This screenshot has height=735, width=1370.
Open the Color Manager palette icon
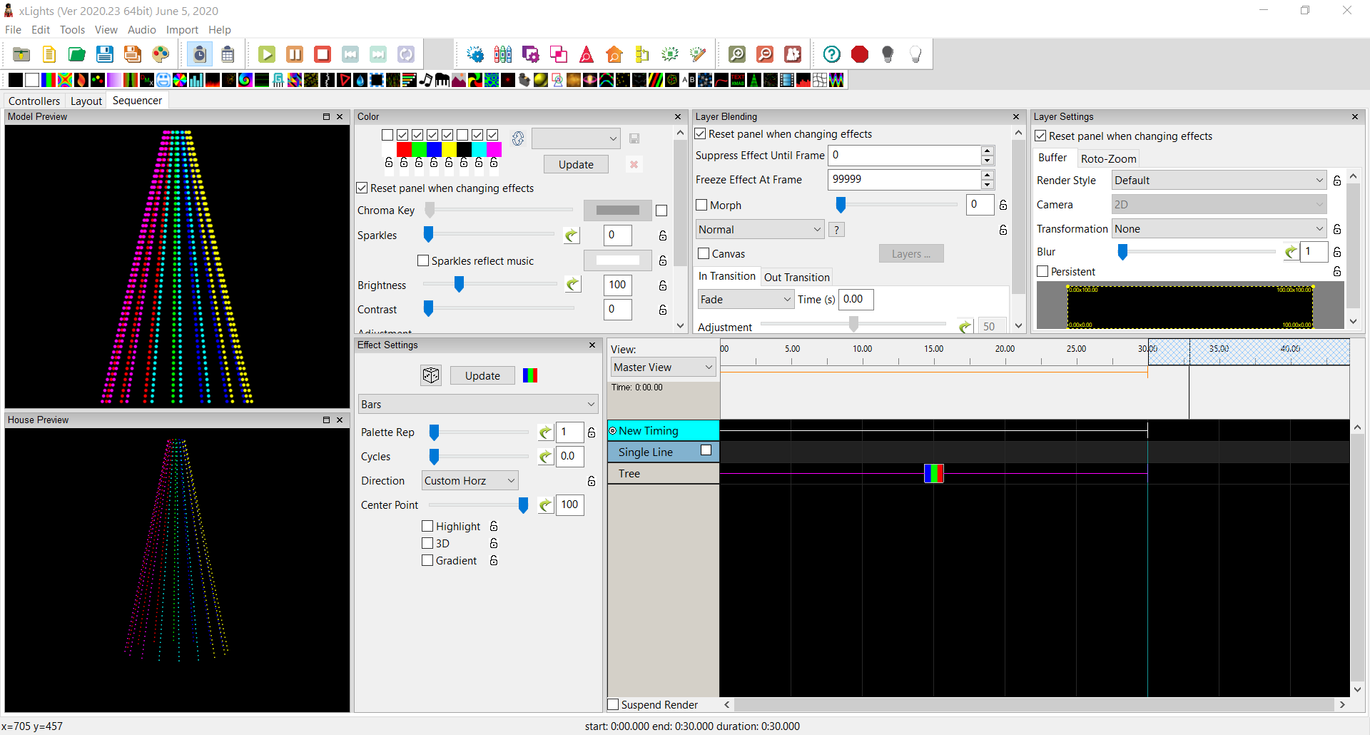pyautogui.click(x=161, y=54)
